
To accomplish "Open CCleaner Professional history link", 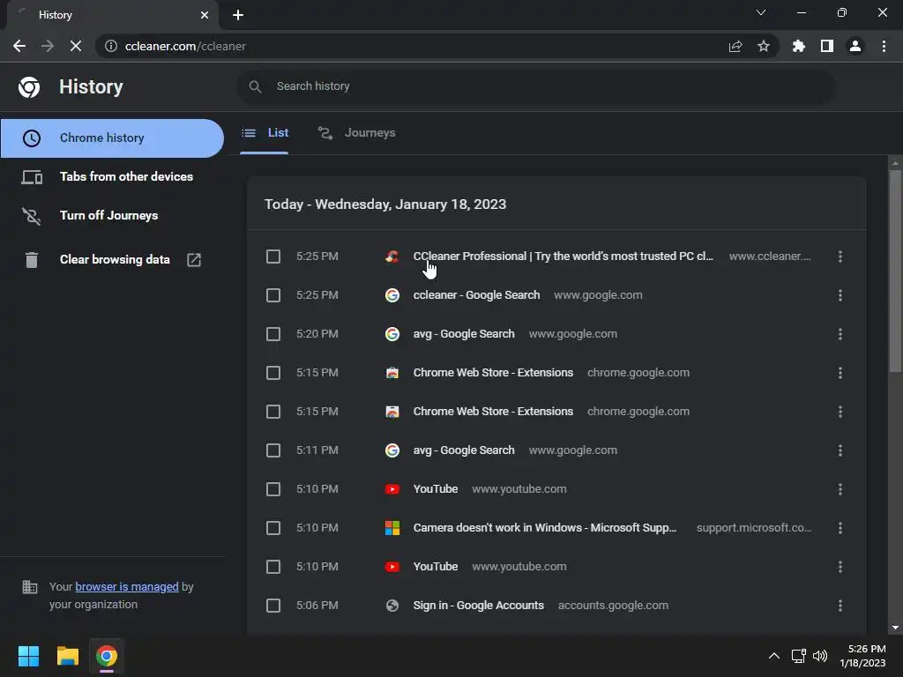I will click(563, 257).
